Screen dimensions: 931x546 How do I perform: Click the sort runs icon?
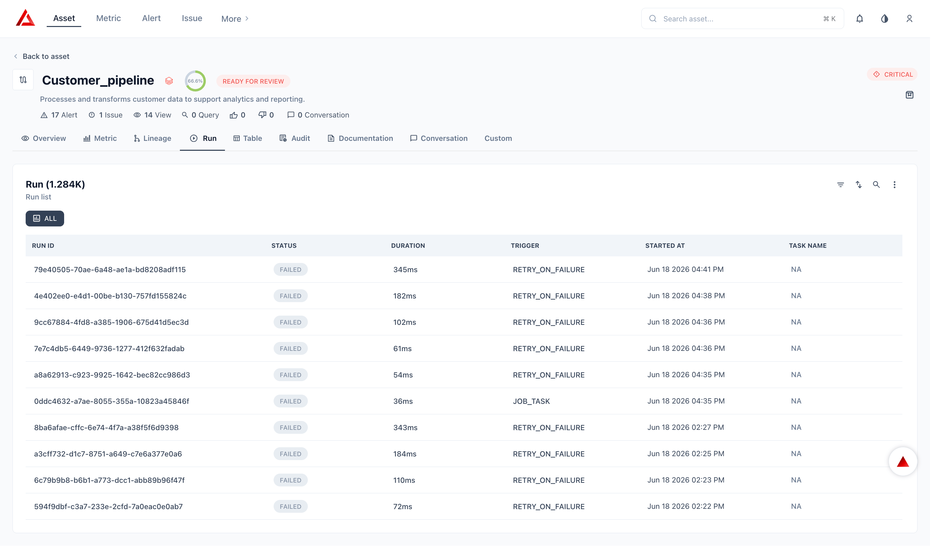(859, 185)
